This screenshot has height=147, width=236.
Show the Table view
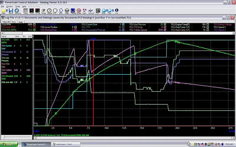pos(26,11)
